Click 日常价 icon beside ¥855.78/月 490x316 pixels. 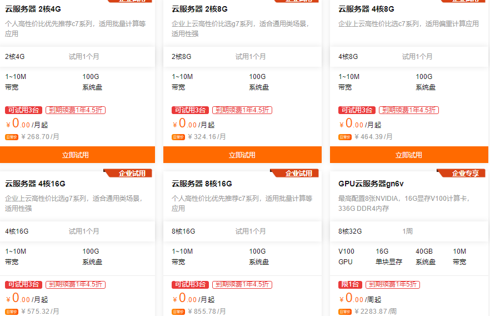pyautogui.click(x=178, y=312)
